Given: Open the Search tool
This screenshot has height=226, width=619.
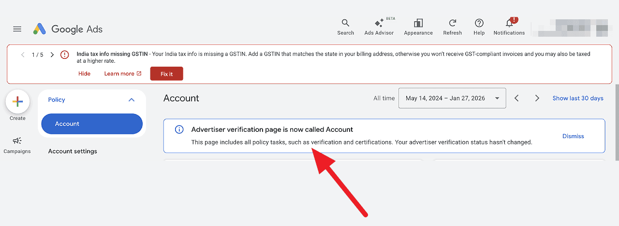Looking at the screenshot, I should tap(345, 27).
